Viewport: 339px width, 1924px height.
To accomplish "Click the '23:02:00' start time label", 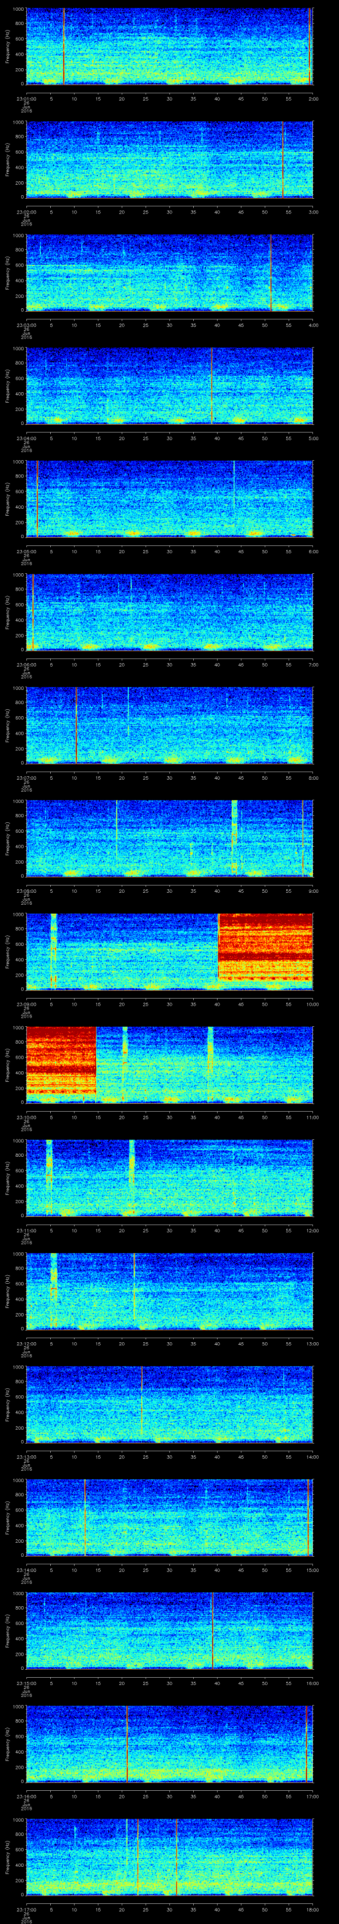I will click(x=26, y=212).
